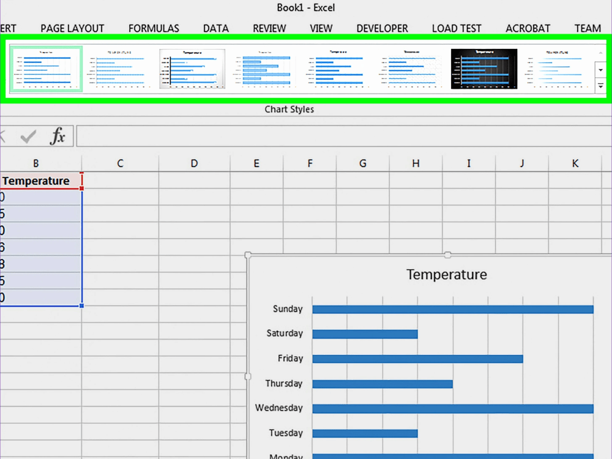Screen dimensions: 612x459
Task: Click the Friday axis label
Action: (x=290, y=358)
